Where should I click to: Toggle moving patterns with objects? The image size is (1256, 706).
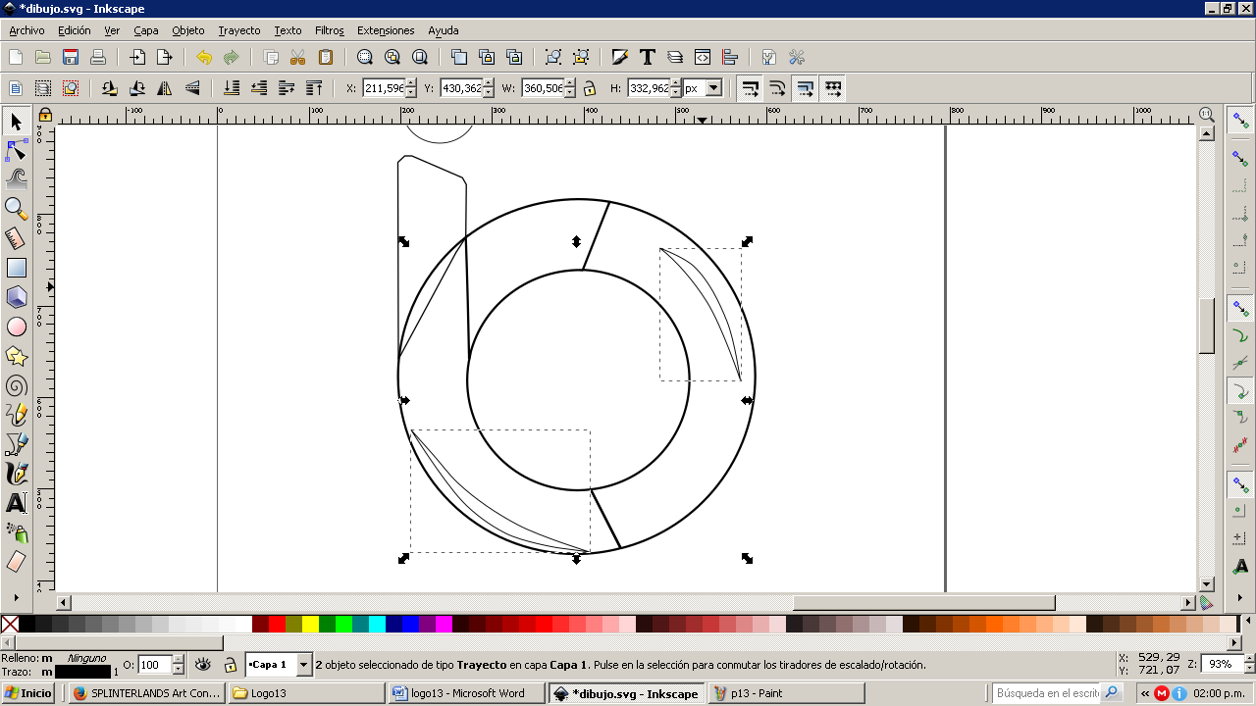pos(832,88)
